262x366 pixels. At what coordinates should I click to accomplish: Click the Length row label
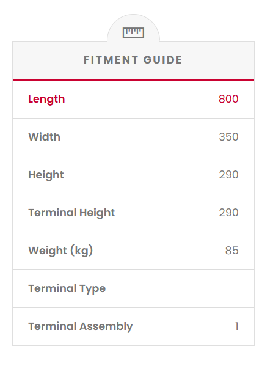click(x=46, y=99)
